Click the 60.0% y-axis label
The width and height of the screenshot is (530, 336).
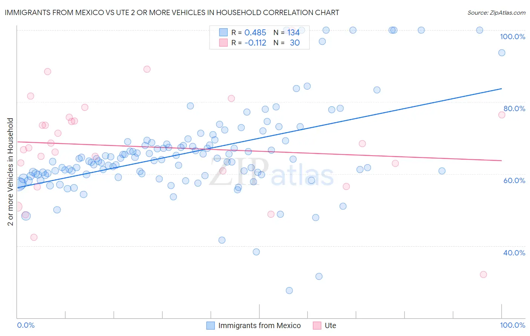514,180
